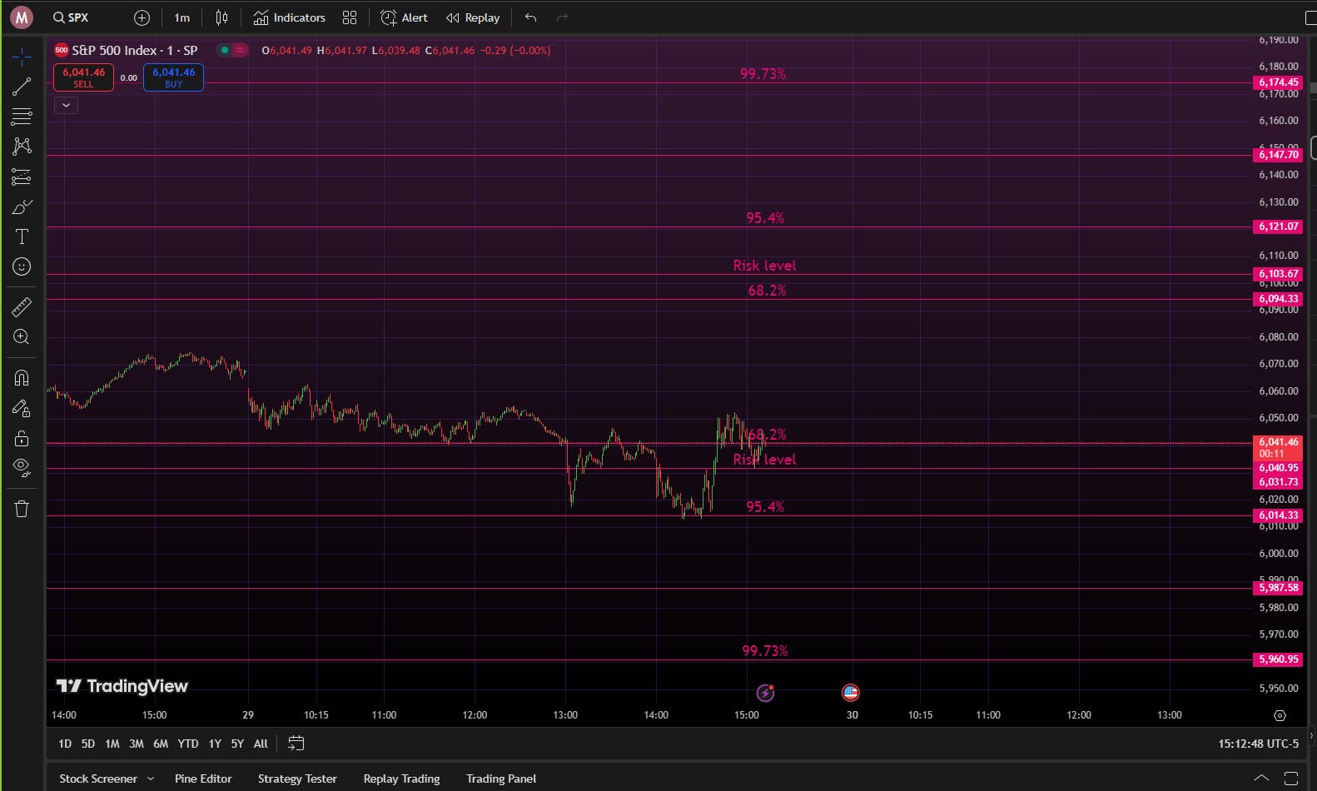The width and height of the screenshot is (1317, 791).
Task: Toggle magnet mode for drawings
Action: [22, 378]
